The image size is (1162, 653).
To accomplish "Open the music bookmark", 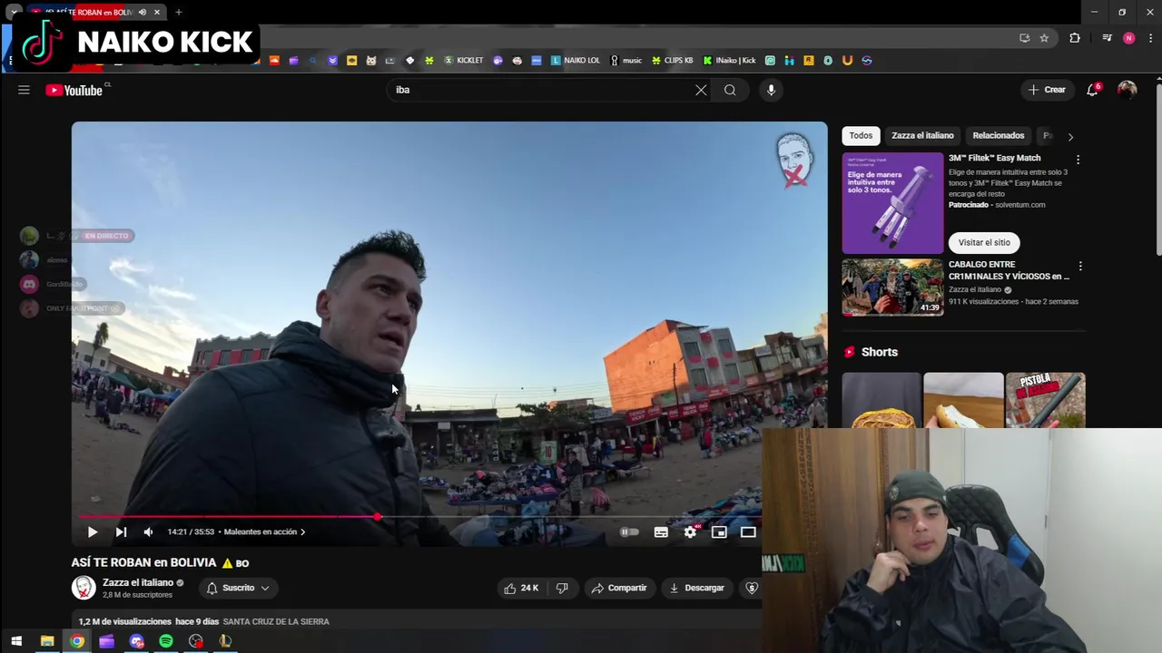I will 625,61.
